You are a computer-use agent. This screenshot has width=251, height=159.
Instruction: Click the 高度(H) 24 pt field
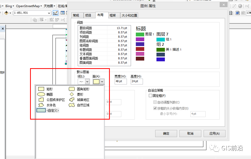[137, 81]
